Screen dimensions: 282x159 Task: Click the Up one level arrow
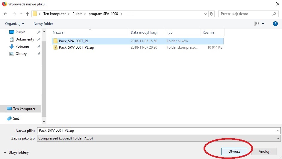point(28,14)
